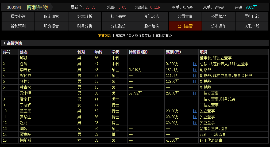Click stock code 300294
This screenshot has height=147, width=270.
pos(14,7)
